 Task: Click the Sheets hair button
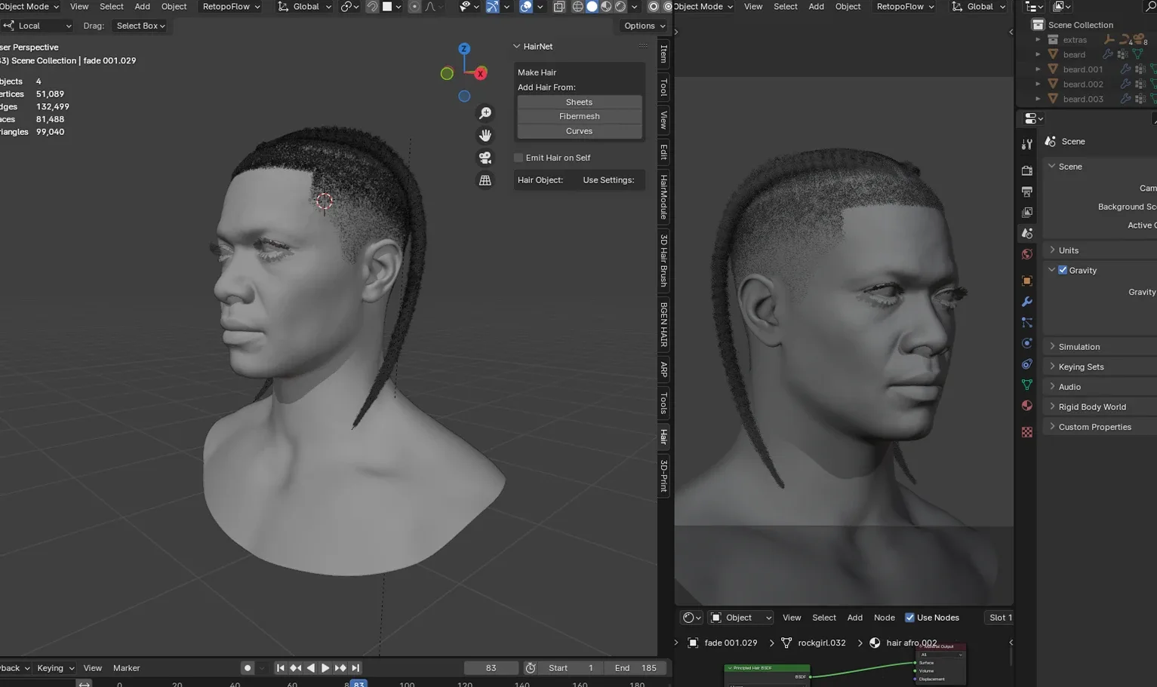click(x=579, y=102)
